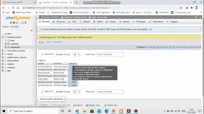204x114 pixels.
Task: Bookmark page with the star icon
Action: pyautogui.click(x=181, y=8)
